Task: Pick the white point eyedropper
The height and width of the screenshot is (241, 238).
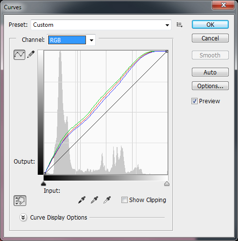Action: (x=107, y=200)
